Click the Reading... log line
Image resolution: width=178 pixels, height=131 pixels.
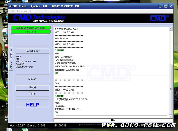click(x=60, y=106)
